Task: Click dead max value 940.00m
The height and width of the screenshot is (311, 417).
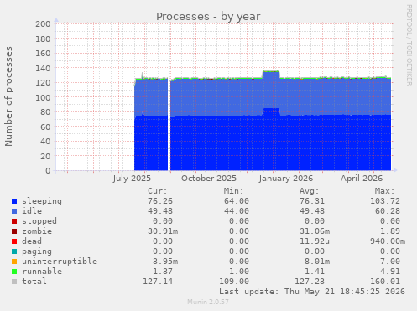Action: pyautogui.click(x=388, y=241)
